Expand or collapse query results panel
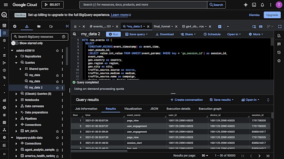This screenshot has height=159, width=284. click(x=268, y=100)
